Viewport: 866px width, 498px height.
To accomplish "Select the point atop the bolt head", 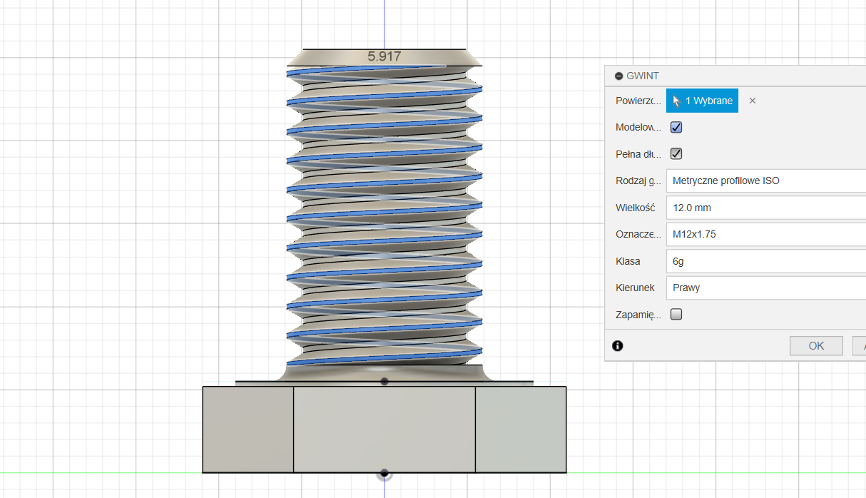I will pos(384,382).
